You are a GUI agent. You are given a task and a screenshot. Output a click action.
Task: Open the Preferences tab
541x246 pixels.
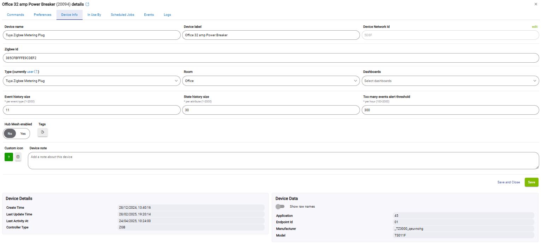point(43,15)
